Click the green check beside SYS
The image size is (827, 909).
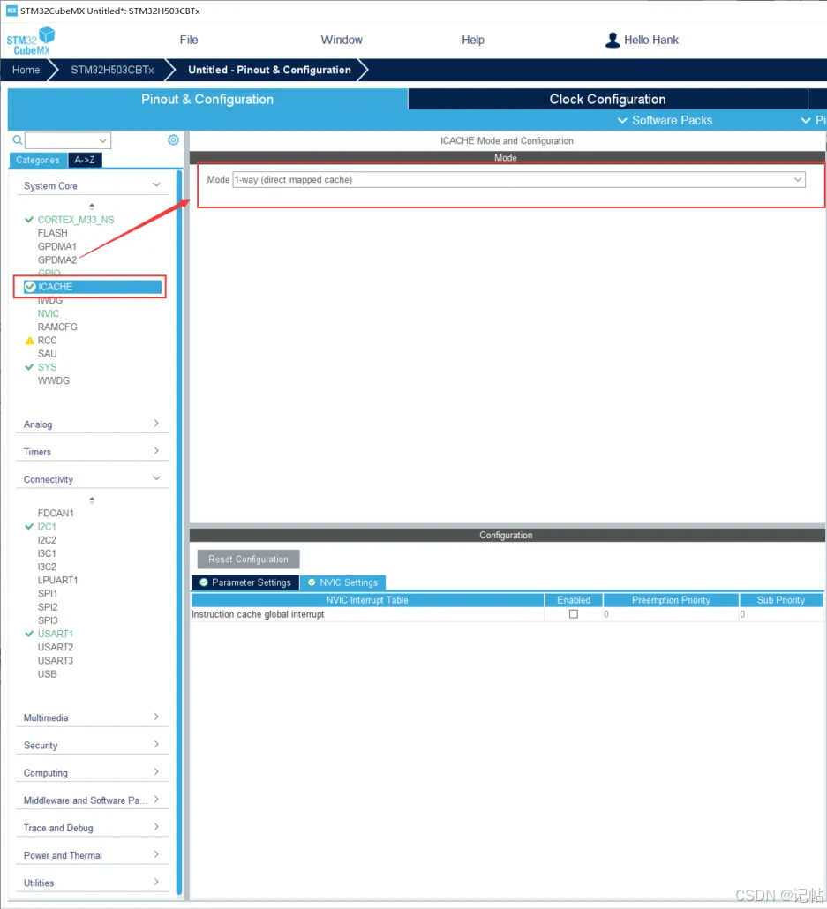29,367
